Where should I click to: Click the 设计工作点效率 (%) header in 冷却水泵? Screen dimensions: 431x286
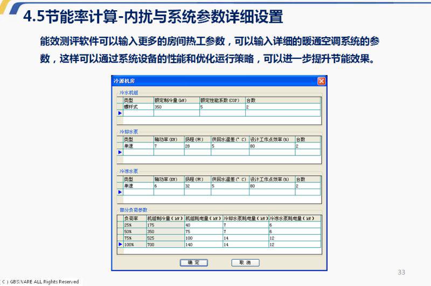tap(272, 139)
